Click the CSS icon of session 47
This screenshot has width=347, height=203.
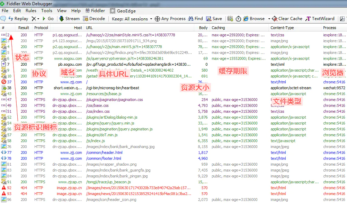click(4, 99)
